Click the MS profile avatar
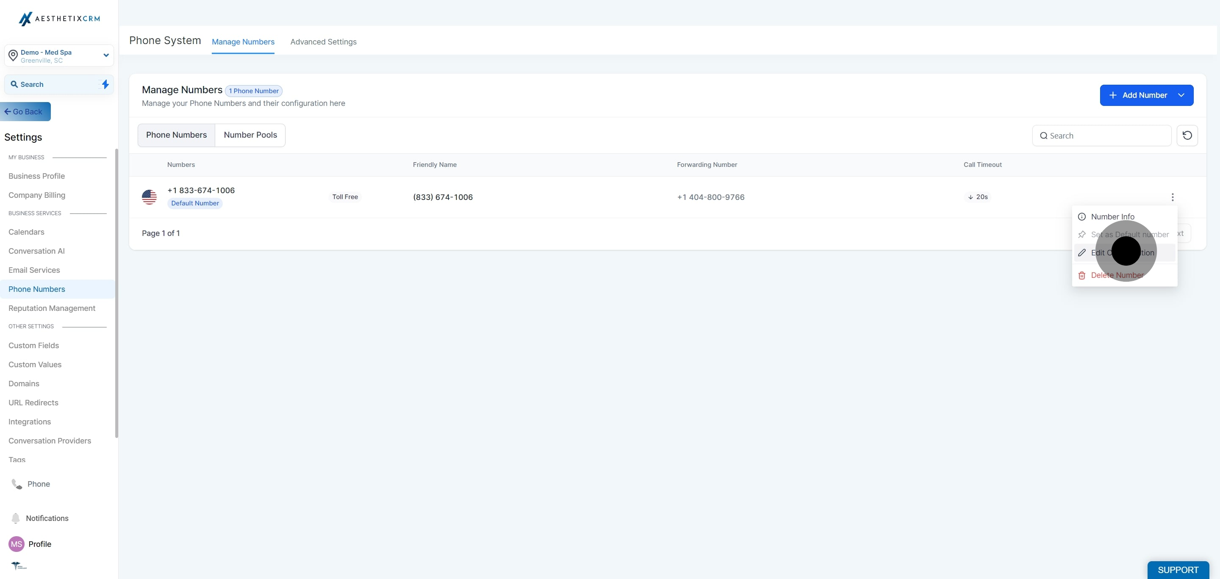The width and height of the screenshot is (1220, 579). [x=16, y=544]
